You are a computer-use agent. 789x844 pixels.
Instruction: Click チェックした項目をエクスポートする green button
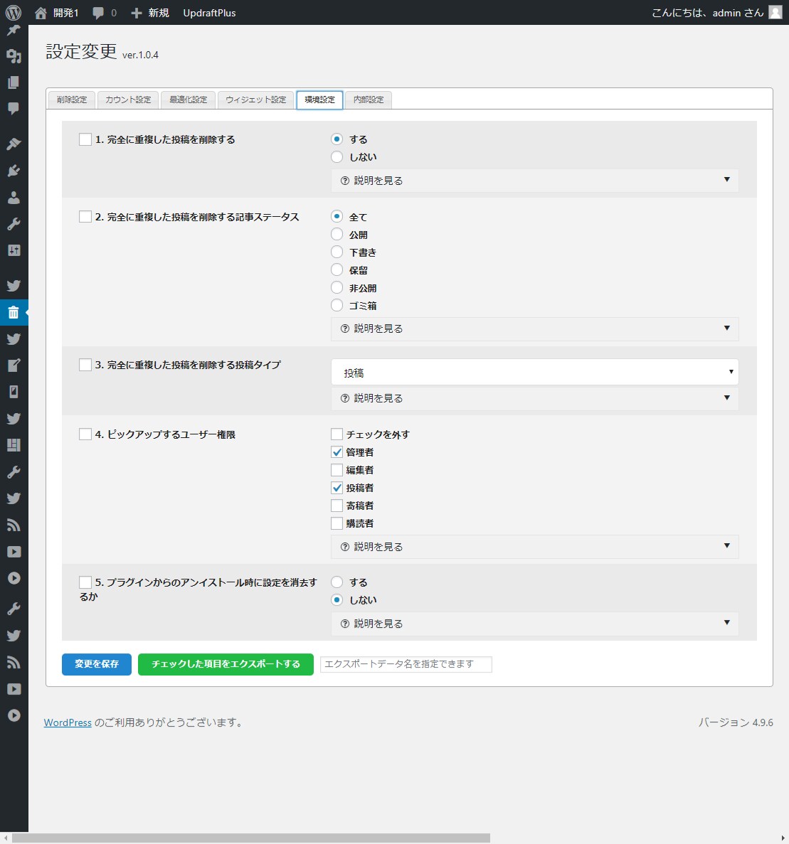(226, 664)
